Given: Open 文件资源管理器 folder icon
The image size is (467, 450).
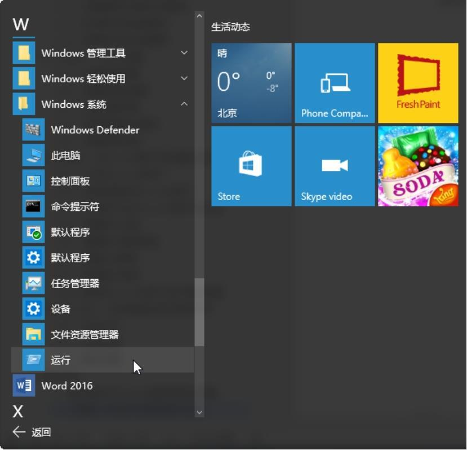Looking at the screenshot, I should pyautogui.click(x=33, y=334).
